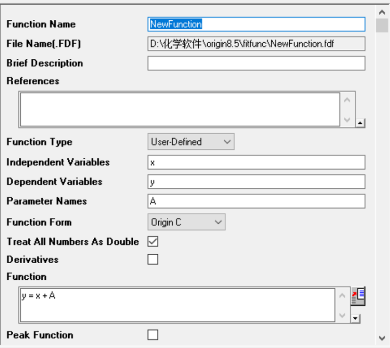Focus the Parameter Names field

point(256,201)
